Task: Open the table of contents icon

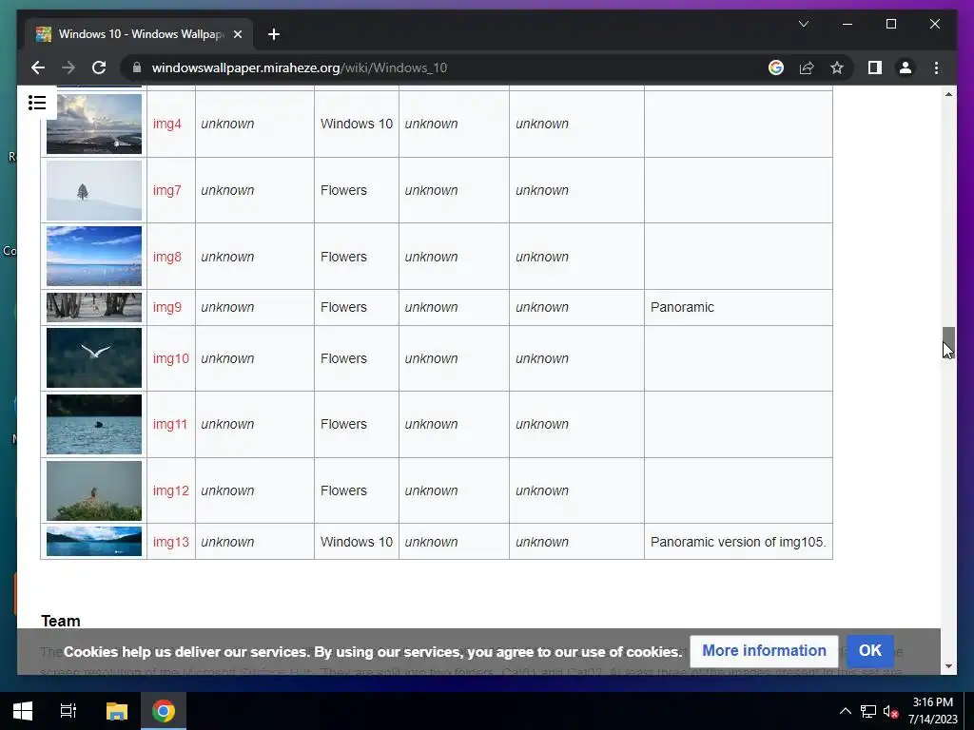Action: [x=37, y=103]
